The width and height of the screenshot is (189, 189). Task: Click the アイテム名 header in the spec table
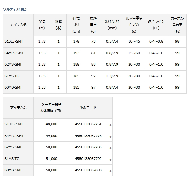pos(18,25)
